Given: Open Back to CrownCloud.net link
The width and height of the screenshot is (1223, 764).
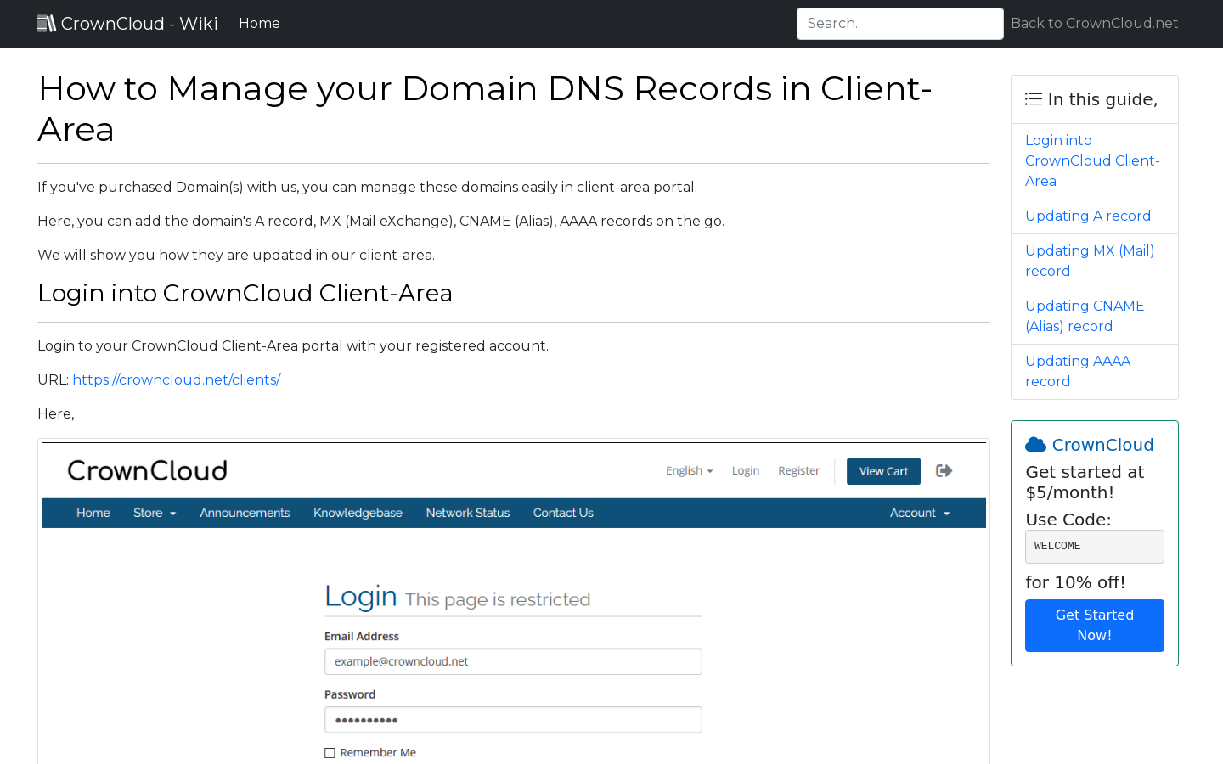Looking at the screenshot, I should [1094, 23].
